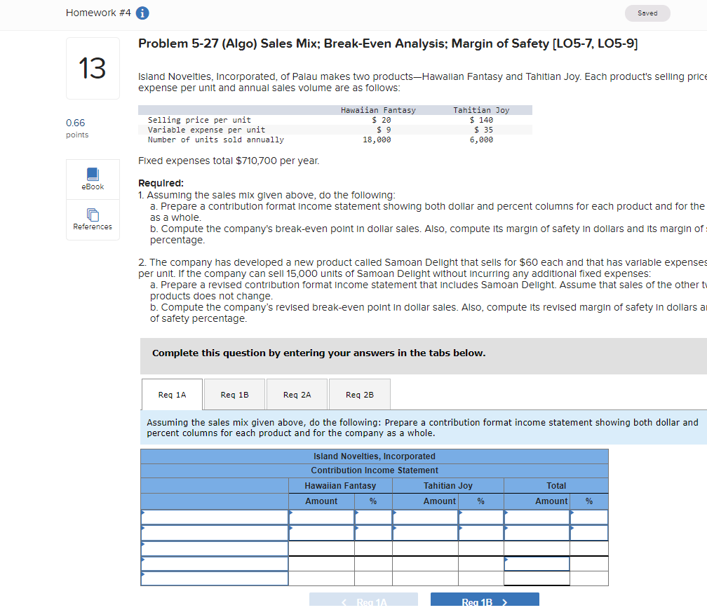Click the Hawaiian Fantasy percent cell
Screen dimensions: 707x610
coord(373,517)
